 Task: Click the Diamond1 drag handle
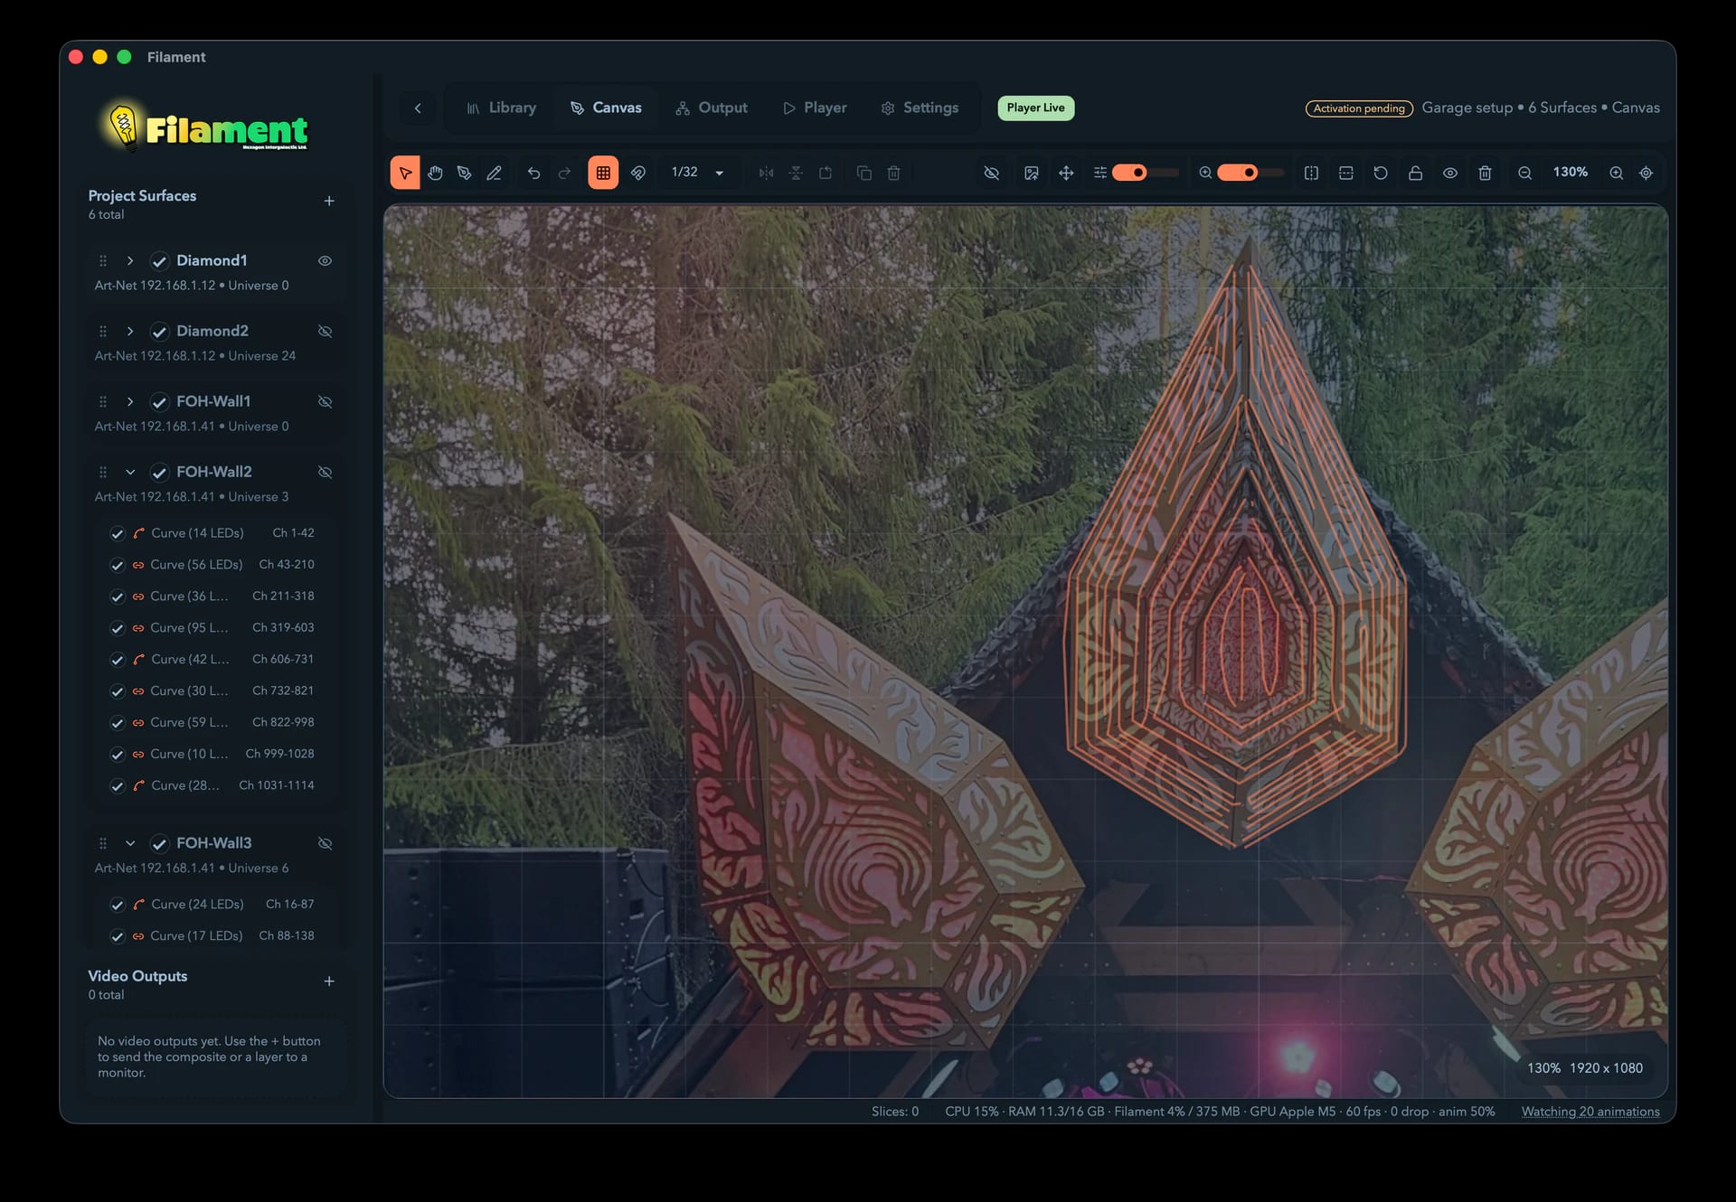[103, 260]
